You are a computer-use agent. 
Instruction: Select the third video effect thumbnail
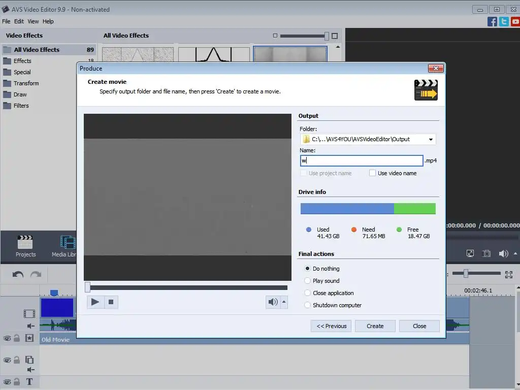[x=290, y=54]
